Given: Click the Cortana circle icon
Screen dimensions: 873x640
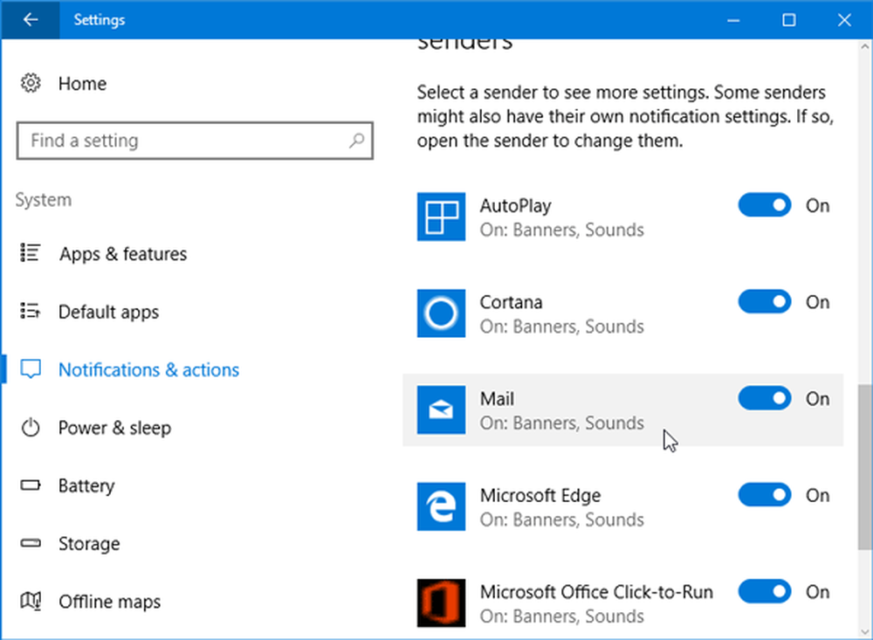Looking at the screenshot, I should point(442,313).
